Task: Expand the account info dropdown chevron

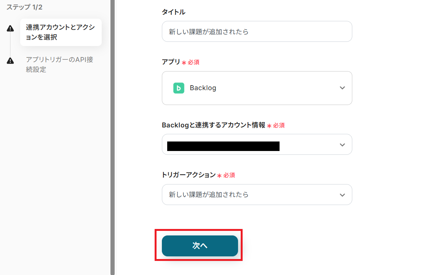Action: tap(342, 145)
